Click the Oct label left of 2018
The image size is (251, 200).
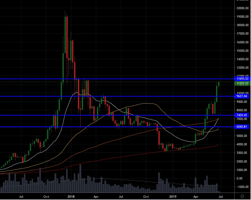point(46,197)
